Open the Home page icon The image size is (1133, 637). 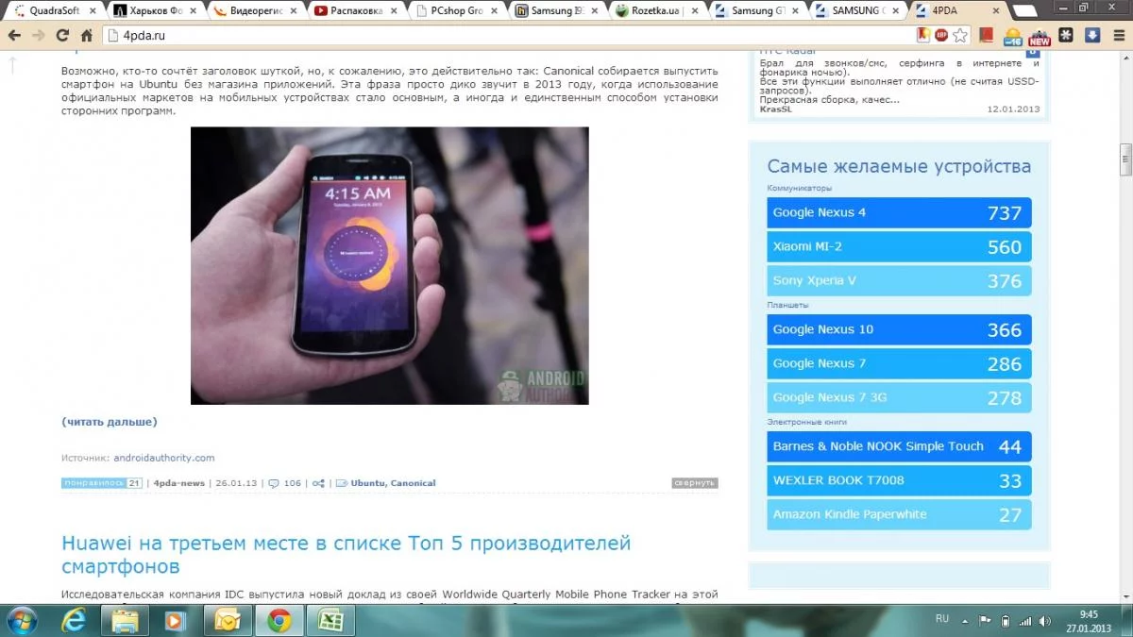pos(86,35)
